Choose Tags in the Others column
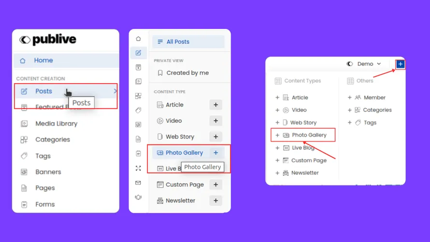Viewport: 430px width, 242px height. pos(370,123)
